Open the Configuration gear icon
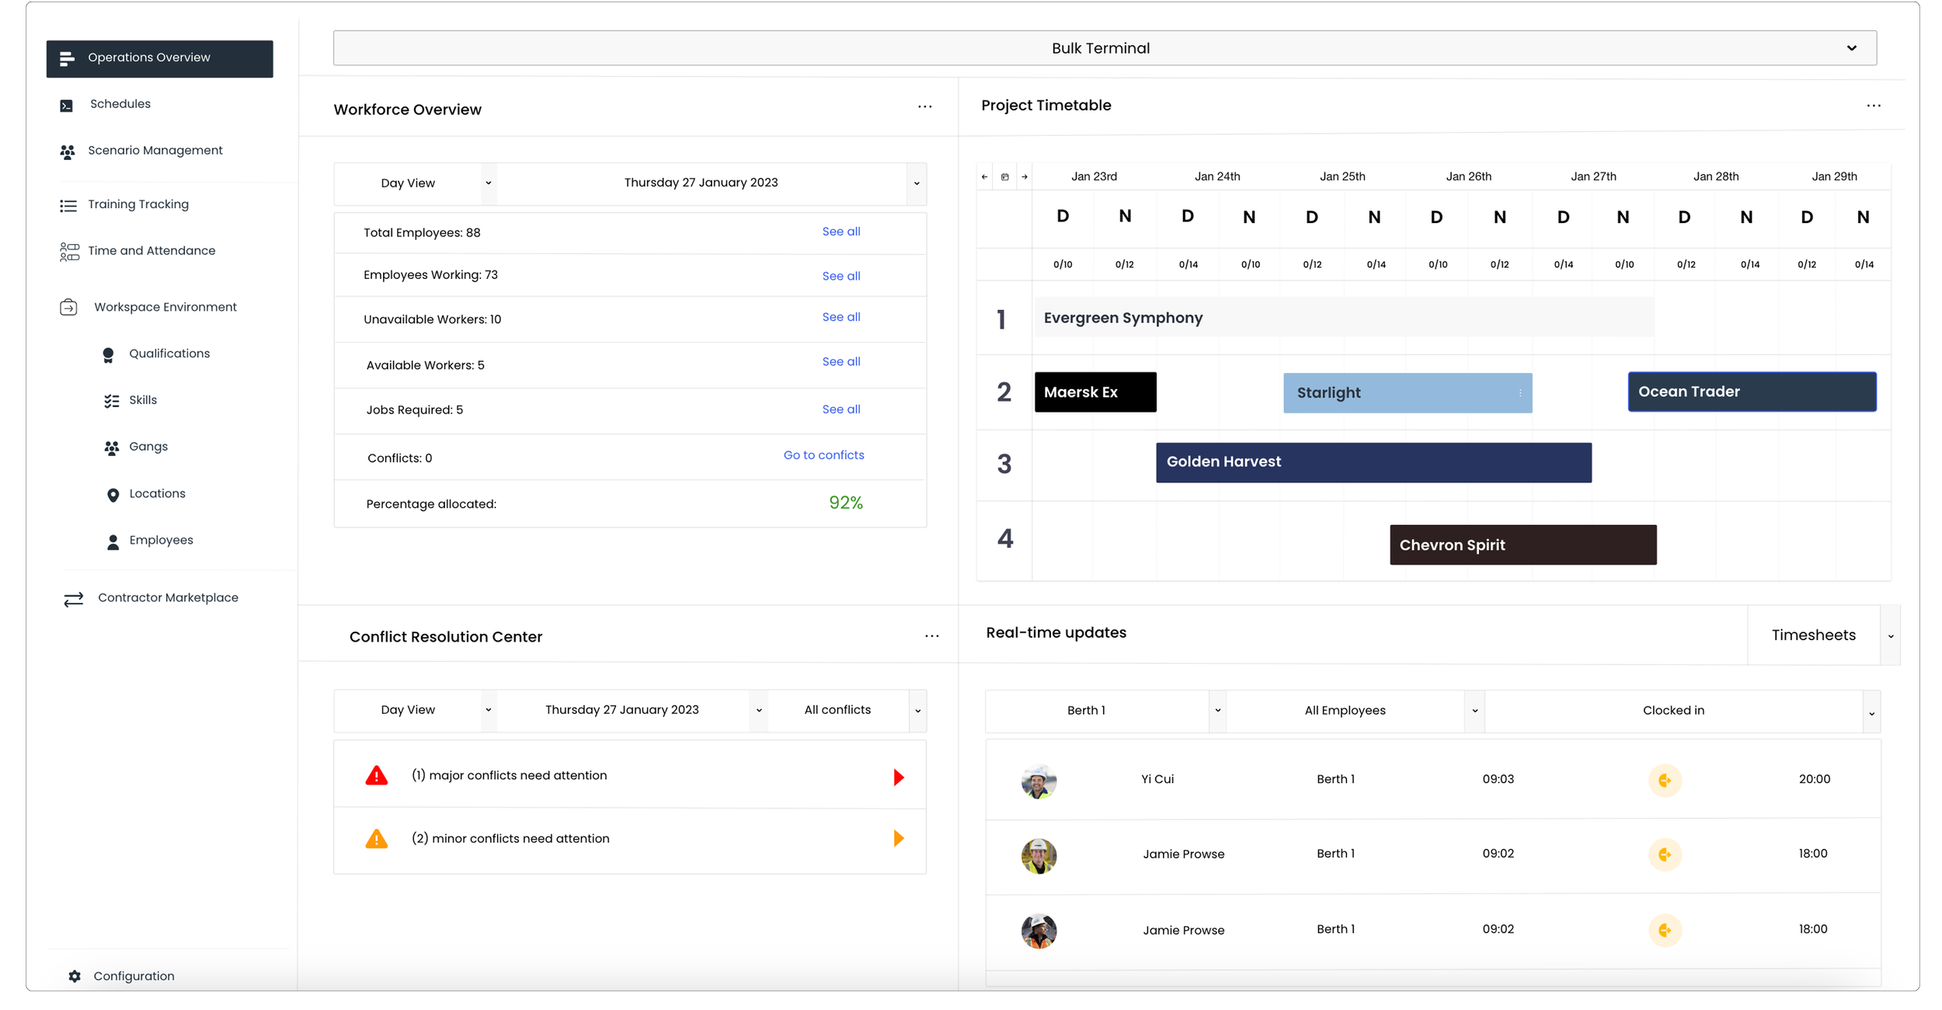Image resolution: width=1942 pixels, height=1010 pixels. [x=75, y=977]
